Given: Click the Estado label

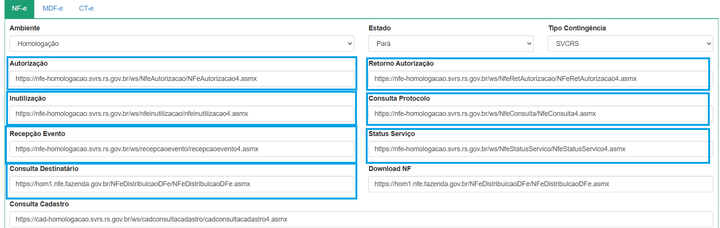Looking at the screenshot, I should point(379,28).
